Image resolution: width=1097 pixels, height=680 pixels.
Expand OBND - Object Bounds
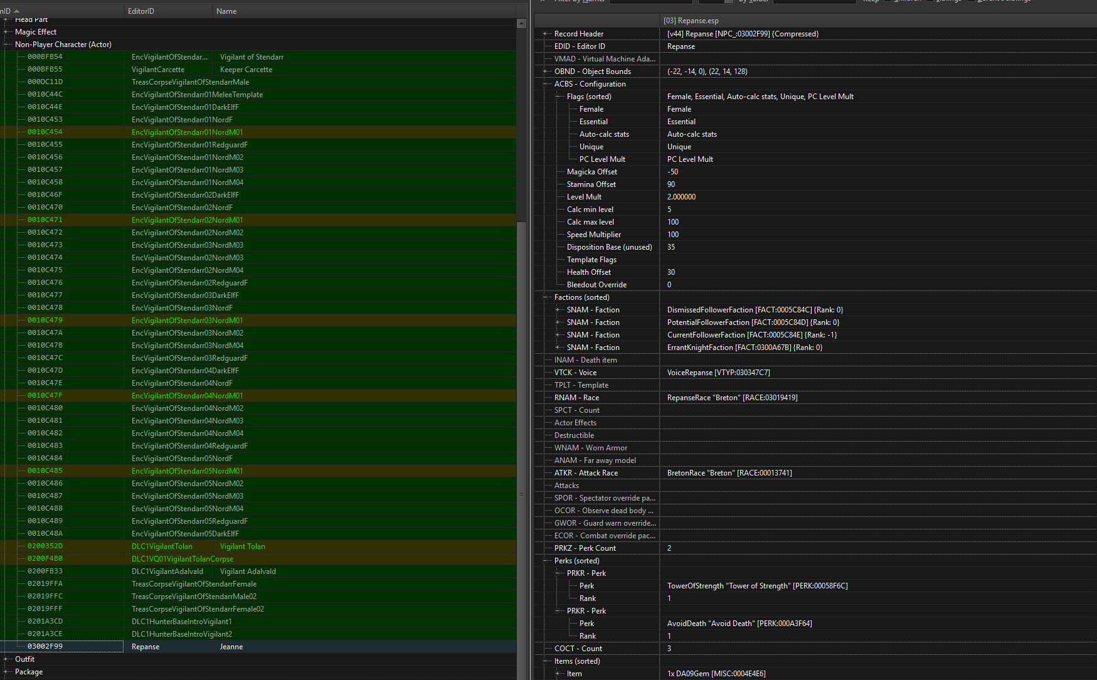click(545, 72)
